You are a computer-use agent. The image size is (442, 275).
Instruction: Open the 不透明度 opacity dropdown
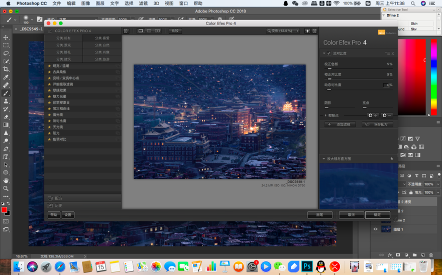(x=438, y=184)
